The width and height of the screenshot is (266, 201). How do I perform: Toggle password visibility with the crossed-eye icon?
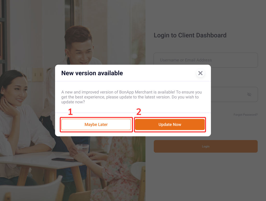[x=249, y=94]
